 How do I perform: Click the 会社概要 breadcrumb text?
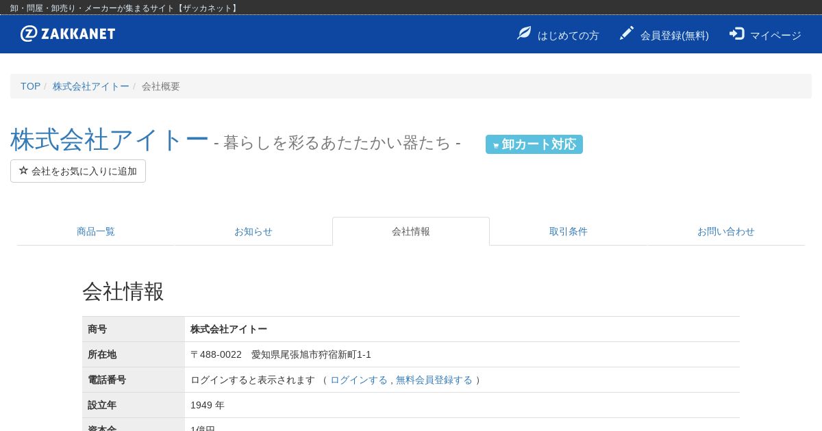click(x=161, y=86)
